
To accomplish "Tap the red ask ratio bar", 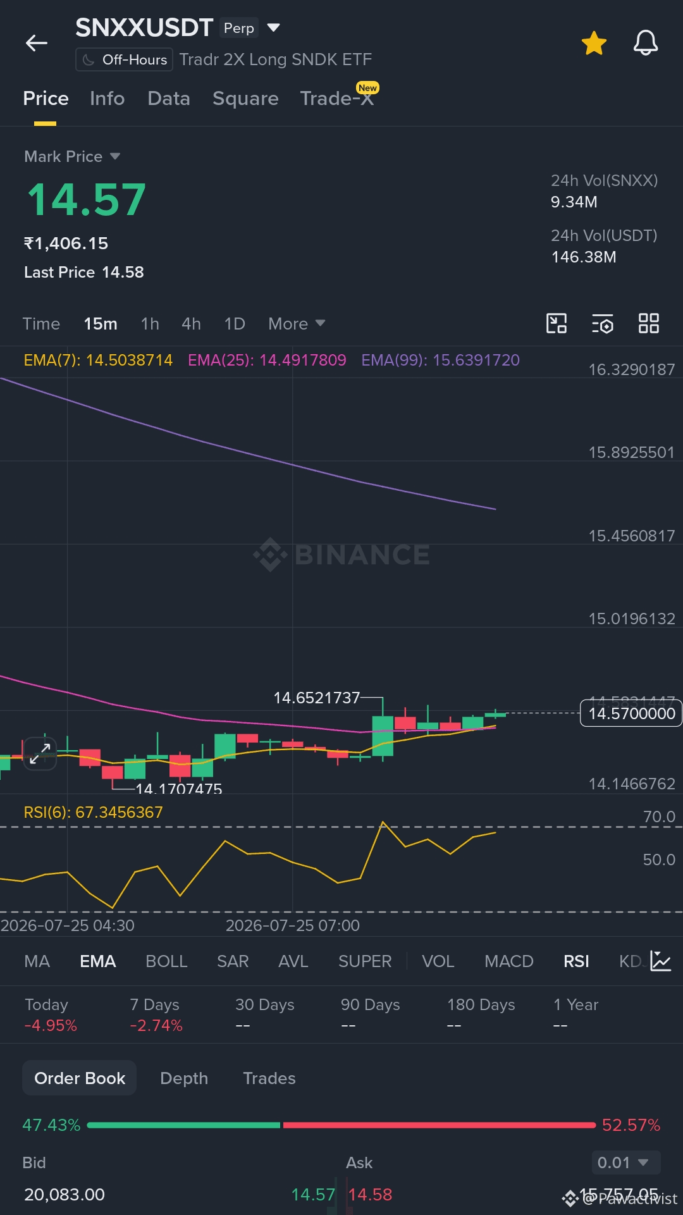I will point(440,1125).
